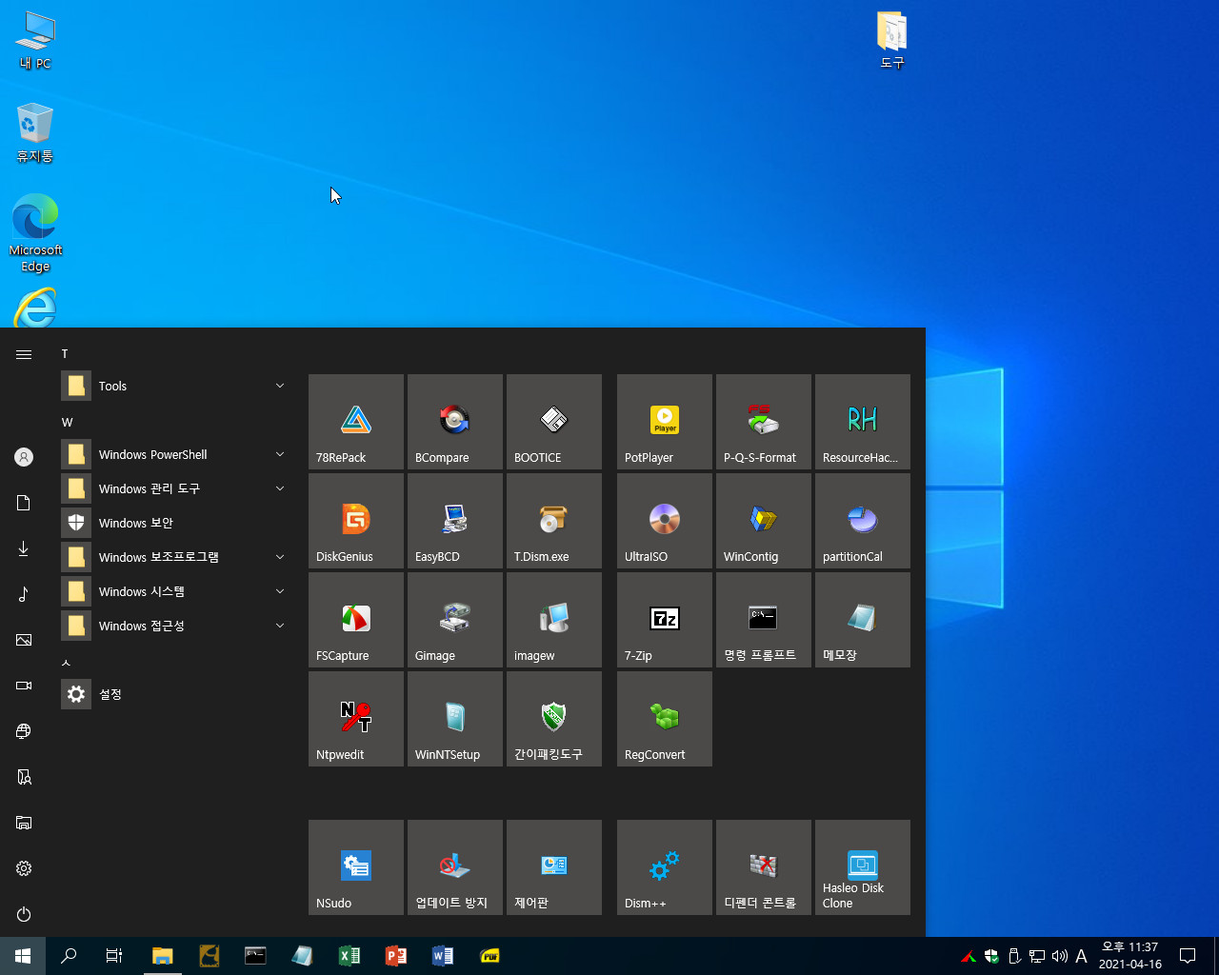This screenshot has width=1219, height=975.
Task: Open Task View on taskbar
Action: pyautogui.click(x=114, y=956)
